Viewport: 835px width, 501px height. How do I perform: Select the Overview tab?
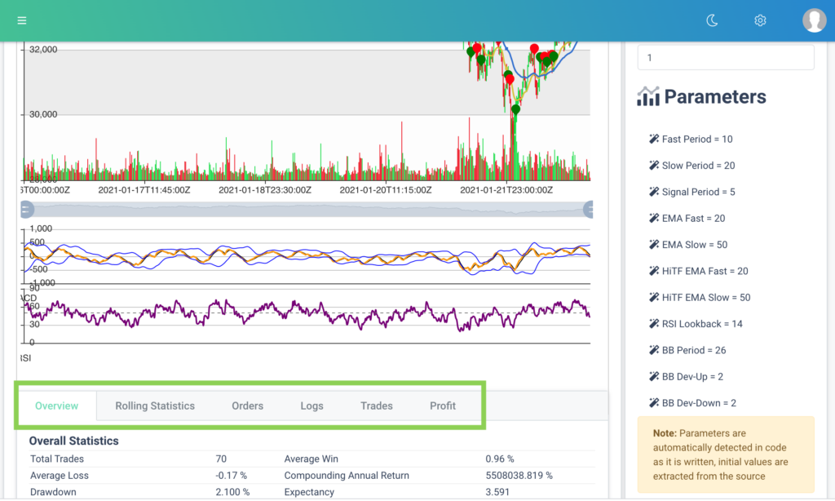(x=56, y=406)
